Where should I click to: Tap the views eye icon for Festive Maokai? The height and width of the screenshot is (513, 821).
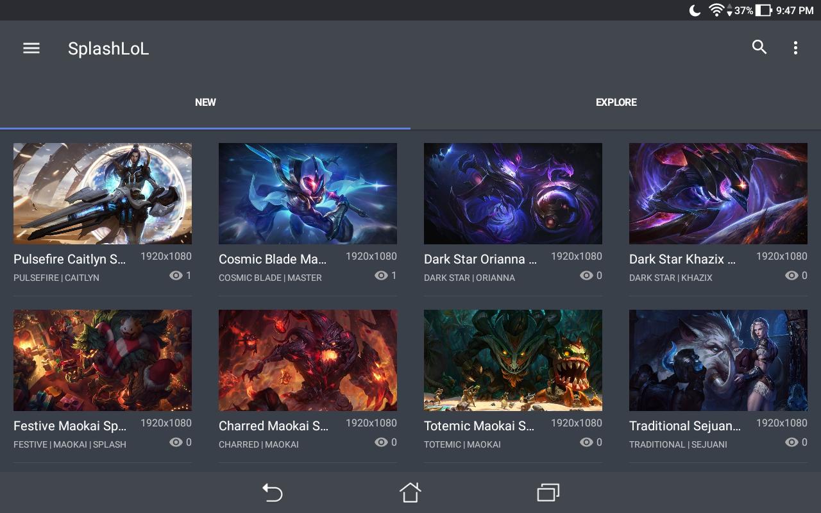point(176,442)
